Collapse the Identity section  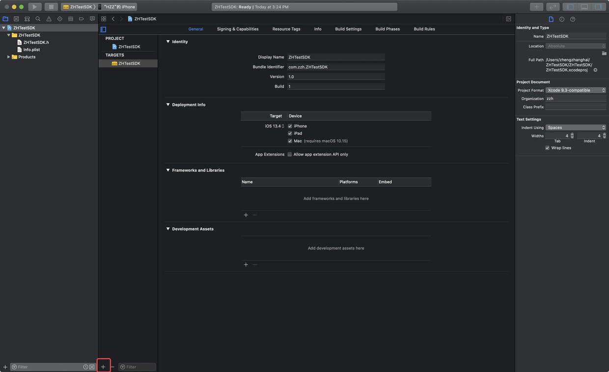[x=168, y=42]
